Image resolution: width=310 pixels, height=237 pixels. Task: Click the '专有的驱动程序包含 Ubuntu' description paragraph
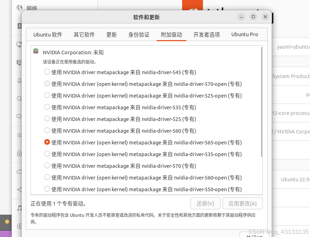point(143,219)
